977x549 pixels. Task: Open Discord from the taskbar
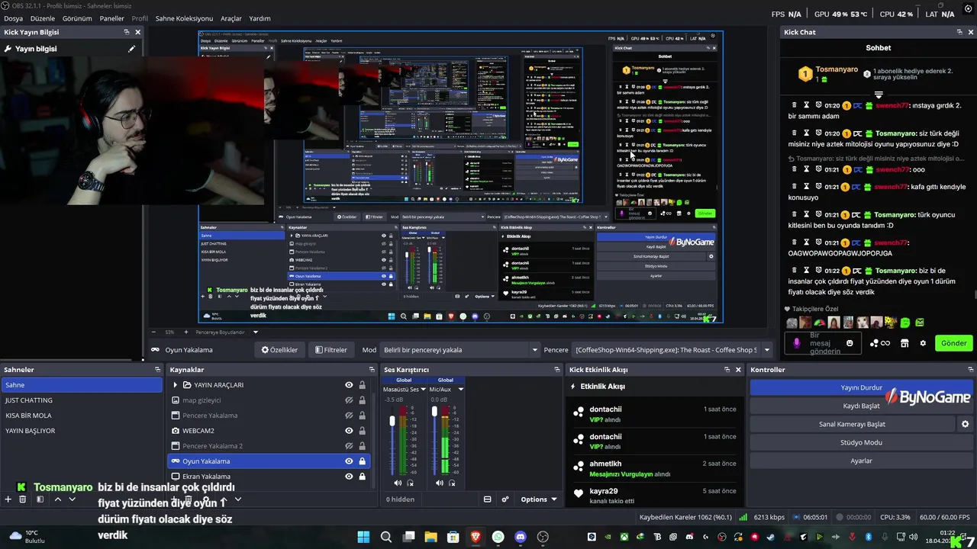tap(521, 537)
